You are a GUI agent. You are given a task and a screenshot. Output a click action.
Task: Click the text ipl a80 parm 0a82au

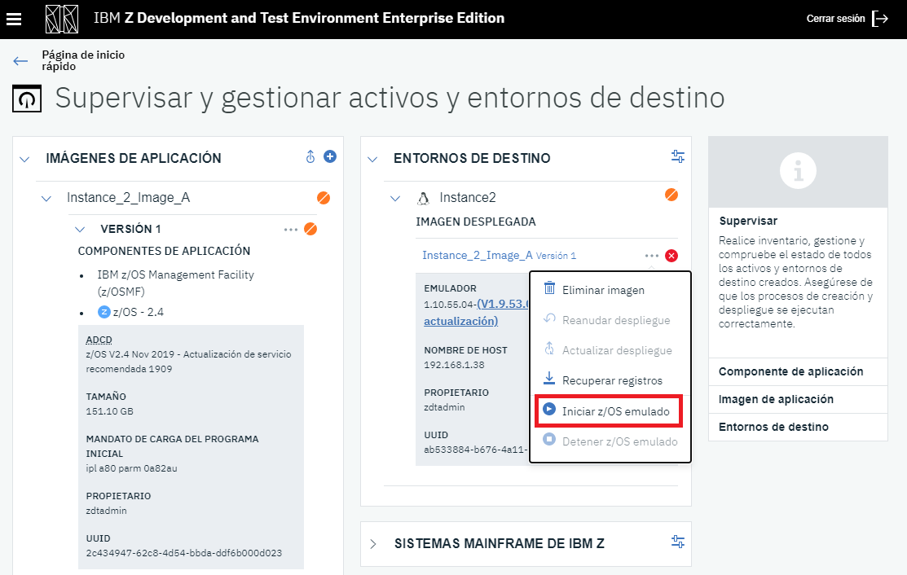(131, 468)
